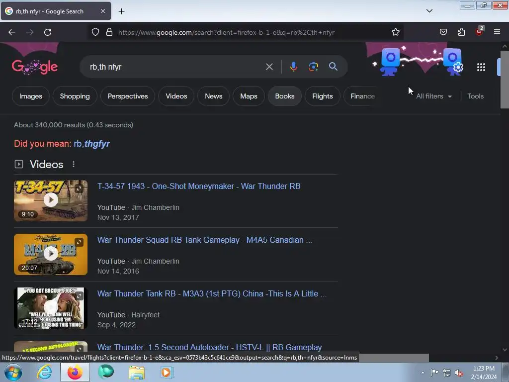Screen dimensions: 509x382
Task: Open the Extensions puzzle icon
Action: click(461, 32)
